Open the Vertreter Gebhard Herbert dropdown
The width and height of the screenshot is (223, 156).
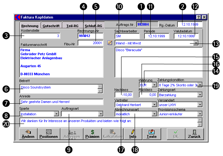[154, 105]
